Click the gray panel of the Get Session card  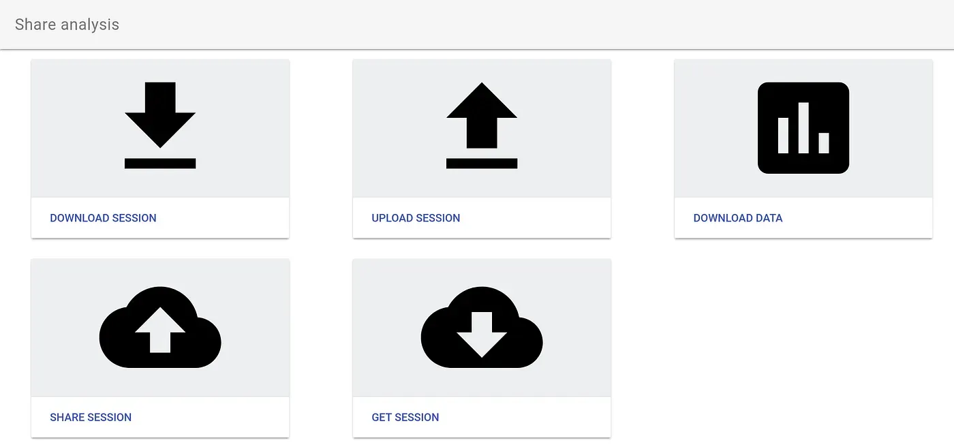click(482, 328)
